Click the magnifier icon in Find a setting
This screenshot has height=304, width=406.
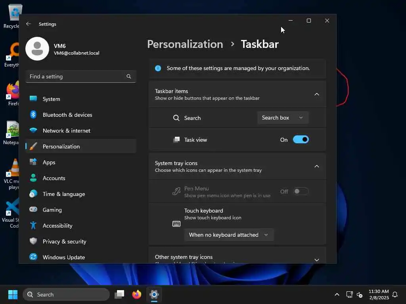[x=129, y=76]
